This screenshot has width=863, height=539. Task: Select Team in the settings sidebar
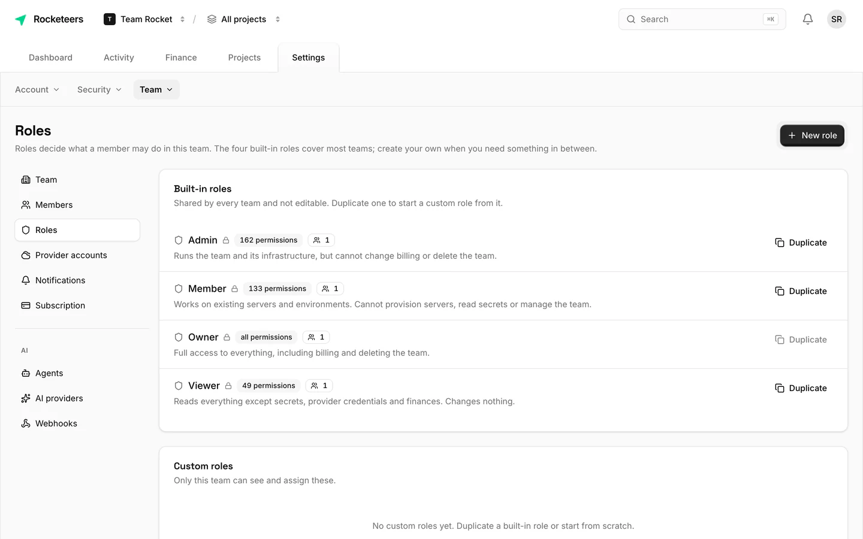tap(77, 180)
